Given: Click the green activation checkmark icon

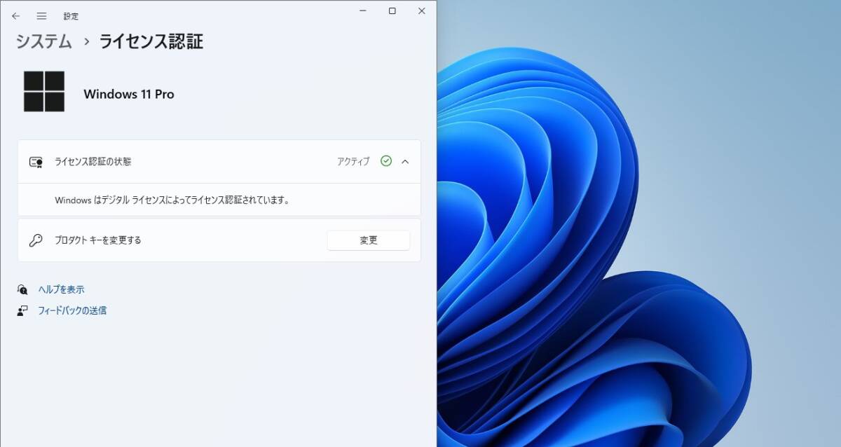Looking at the screenshot, I should coord(386,161).
